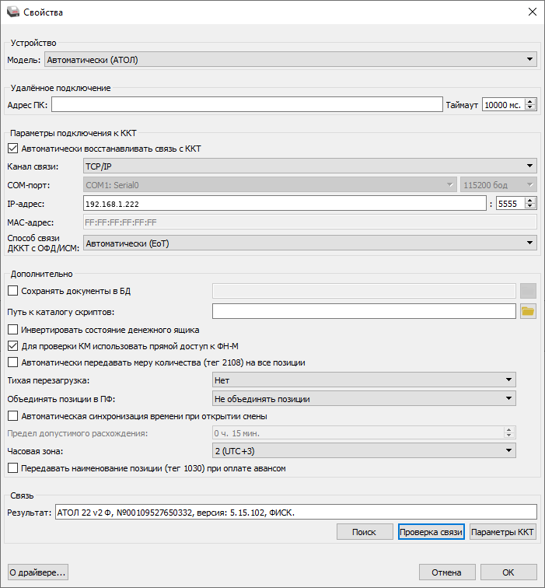Confirm settings with OK button
This screenshot has height=588, width=545.
click(x=508, y=572)
